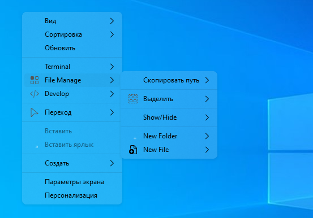313x218 pixels.
Task: Choose Show/Hide in the submenu
Action: click(x=169, y=117)
